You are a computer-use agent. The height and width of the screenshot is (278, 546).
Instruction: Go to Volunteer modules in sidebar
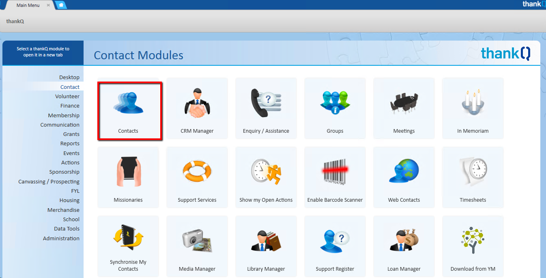[67, 96]
